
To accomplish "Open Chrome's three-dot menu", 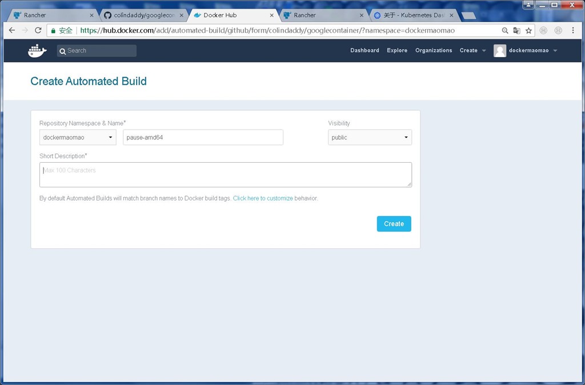I will point(573,31).
